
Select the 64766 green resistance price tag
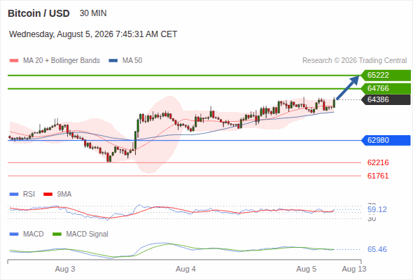click(x=386, y=88)
